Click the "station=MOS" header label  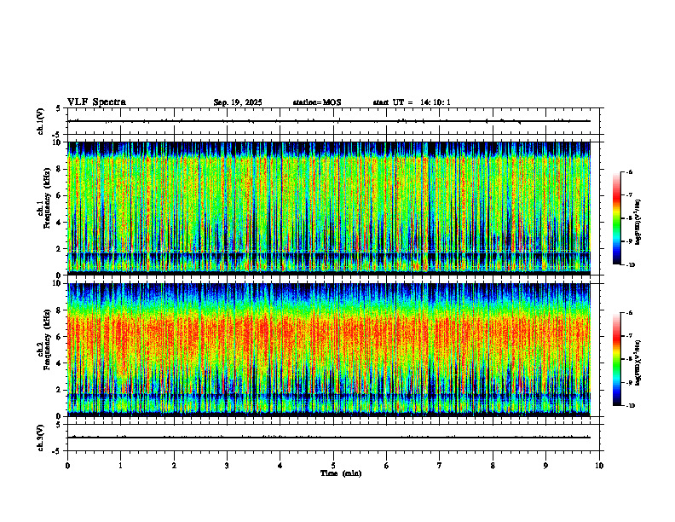click(x=317, y=102)
